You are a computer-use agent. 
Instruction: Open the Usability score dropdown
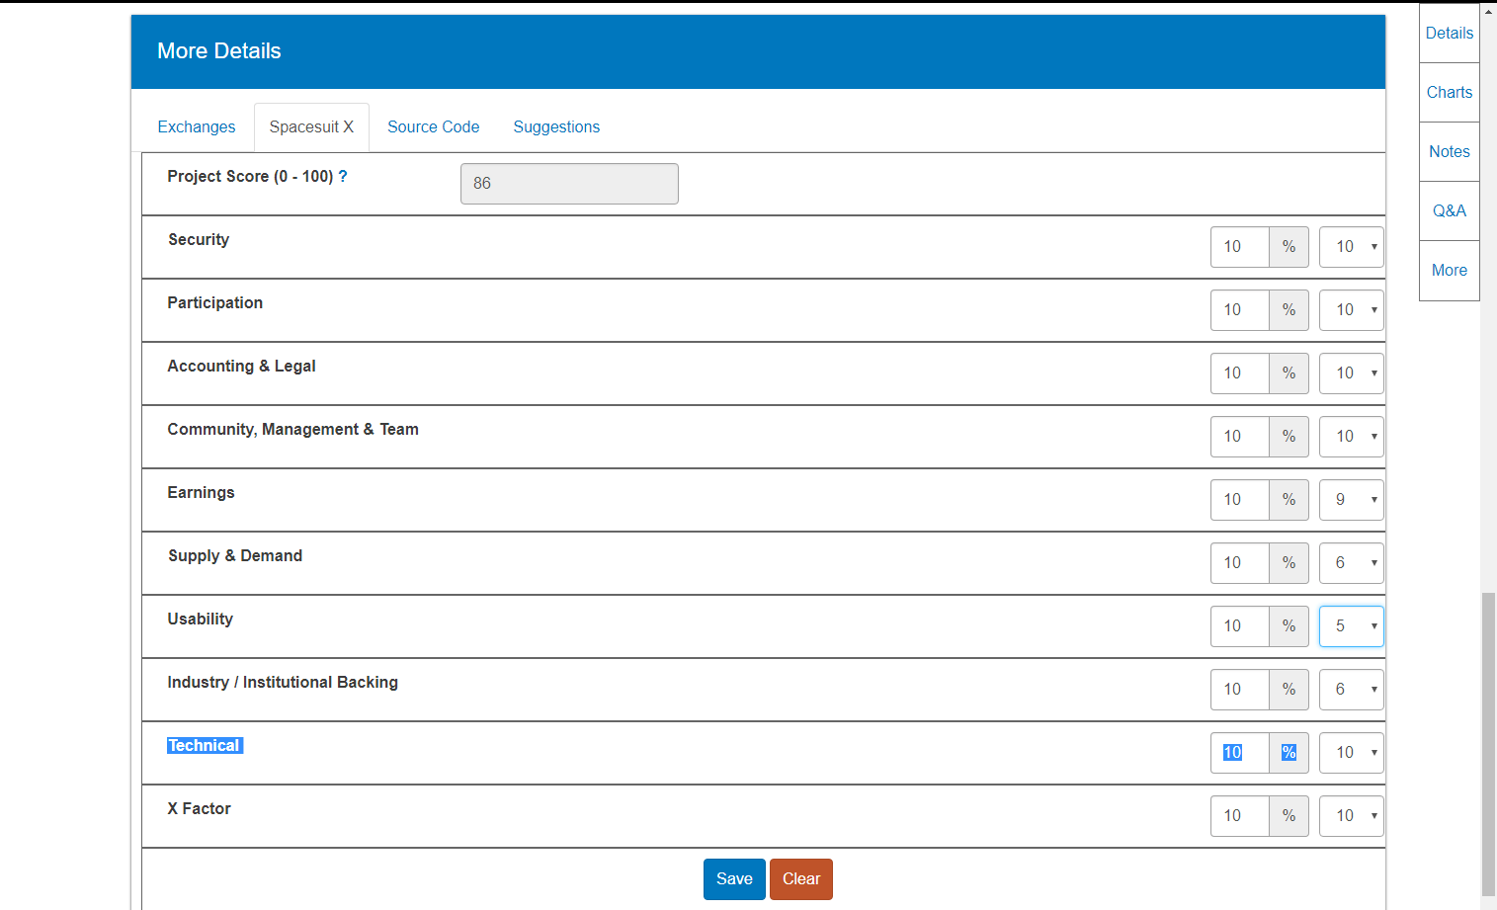point(1351,626)
